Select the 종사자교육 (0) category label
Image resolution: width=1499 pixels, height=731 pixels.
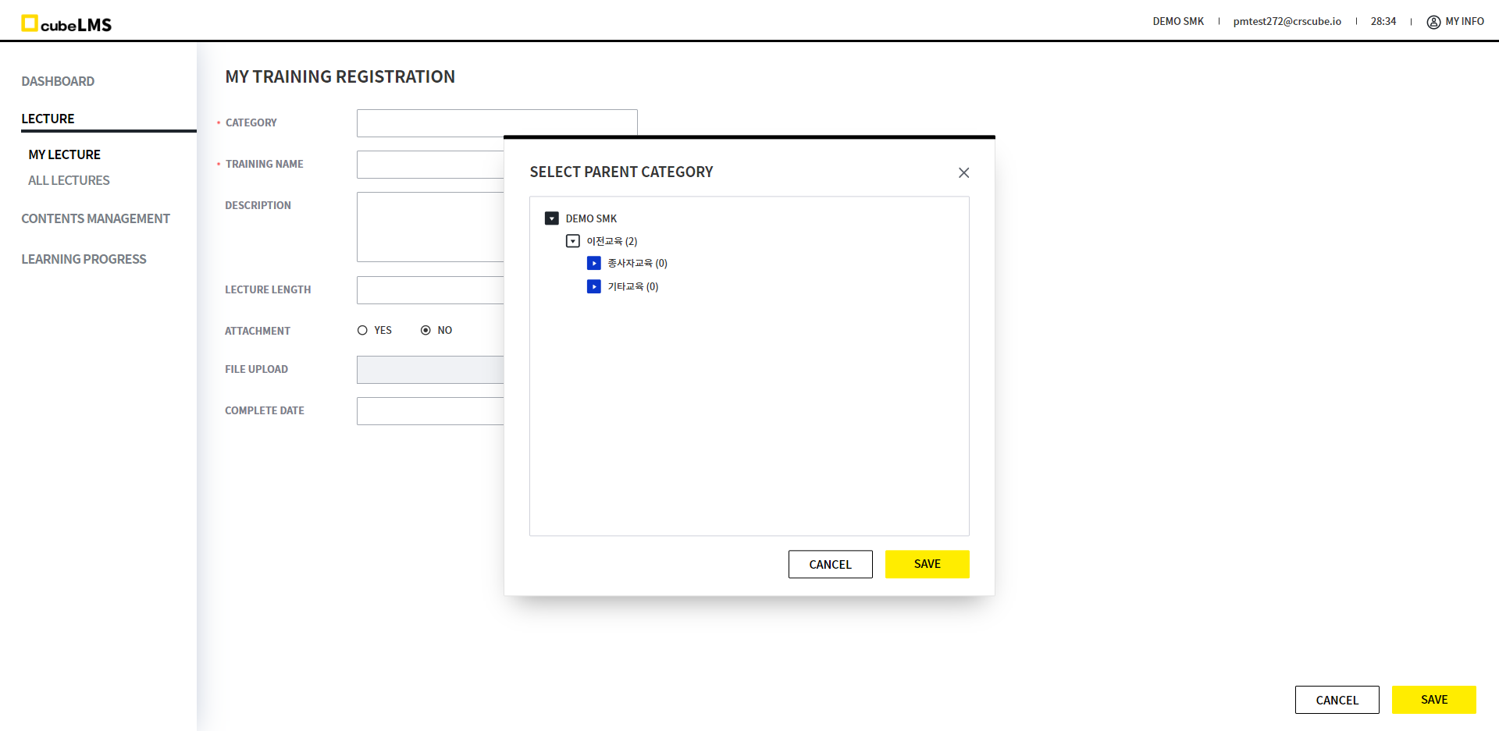637,264
